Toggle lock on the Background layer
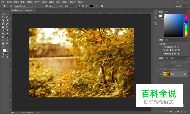The width and height of the screenshot is (190, 114). coord(185,74)
